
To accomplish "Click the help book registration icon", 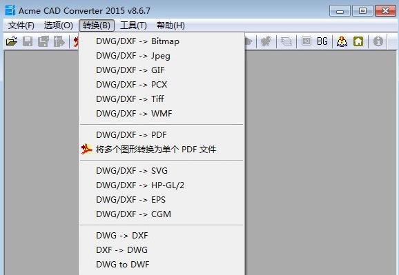I will pos(342,41).
